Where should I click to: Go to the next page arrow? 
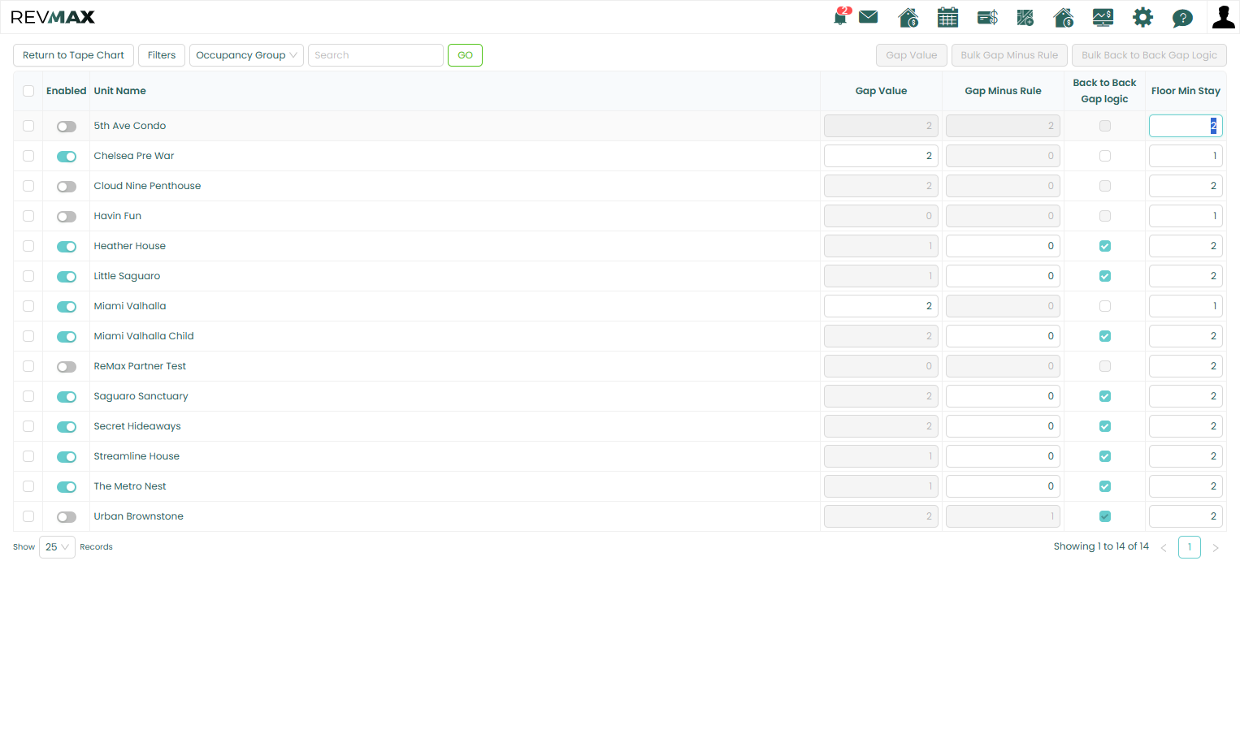point(1216,548)
